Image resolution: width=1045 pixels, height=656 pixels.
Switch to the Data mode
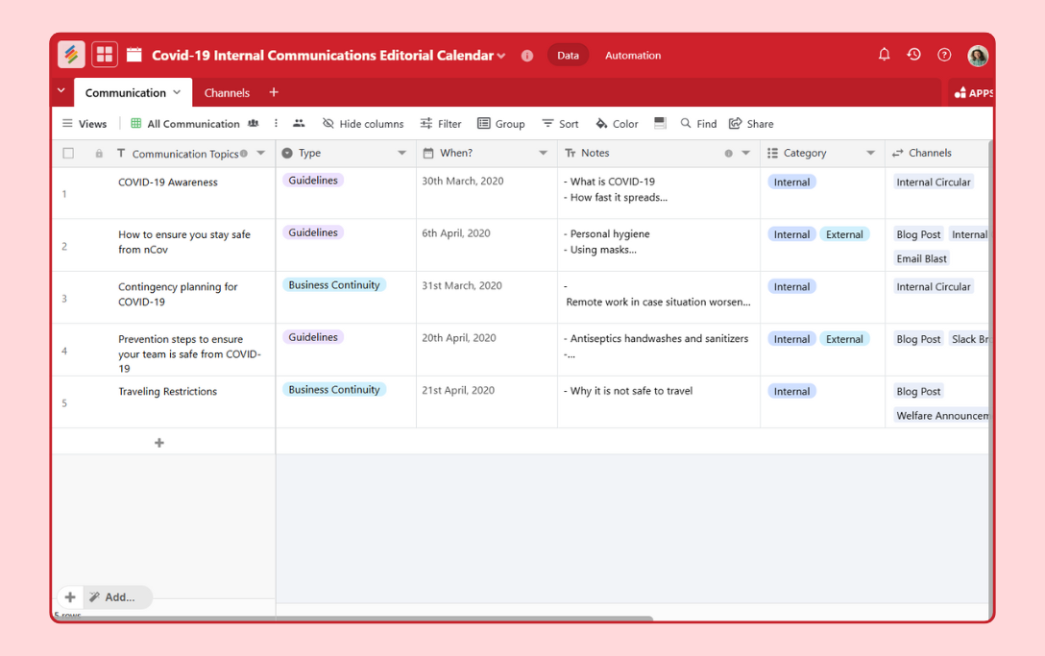(568, 56)
